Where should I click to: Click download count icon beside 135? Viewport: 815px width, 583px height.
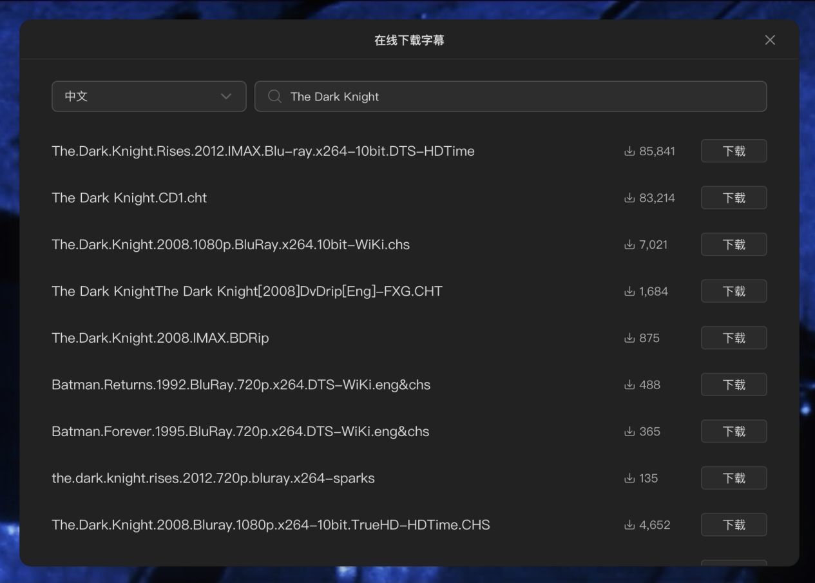(629, 478)
